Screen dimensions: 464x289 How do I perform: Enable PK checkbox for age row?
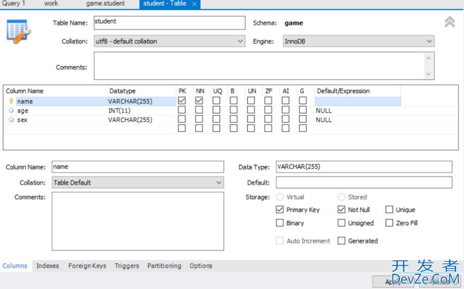click(x=182, y=110)
